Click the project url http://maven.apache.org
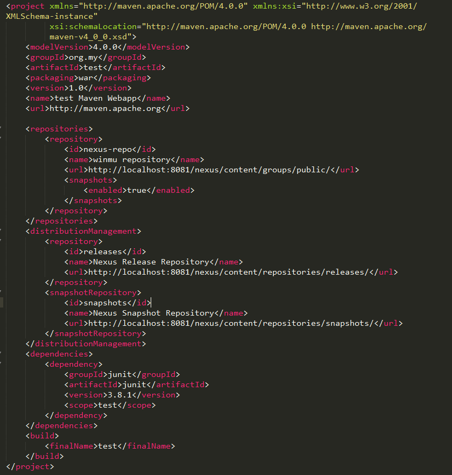 coord(105,108)
